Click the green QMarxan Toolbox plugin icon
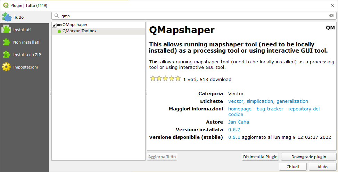The height and width of the screenshot is (172, 338). pos(59,31)
